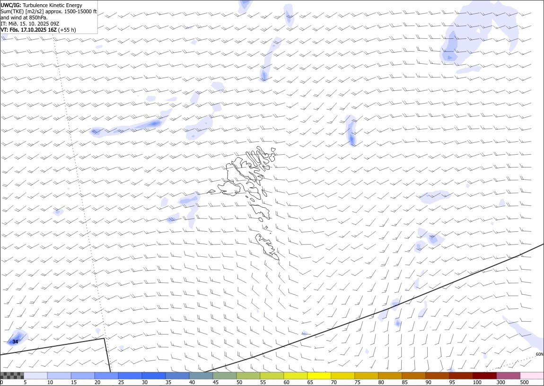Select the 60–65 legend color swatch
The height and width of the screenshot is (386, 544).
[x=295, y=376]
